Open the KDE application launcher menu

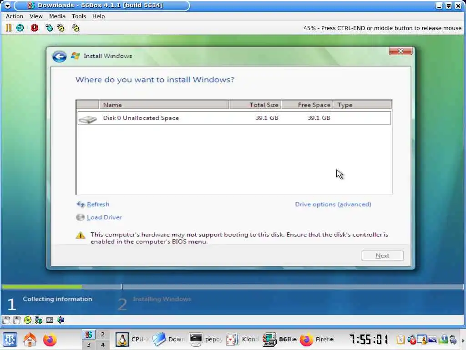[10, 339]
